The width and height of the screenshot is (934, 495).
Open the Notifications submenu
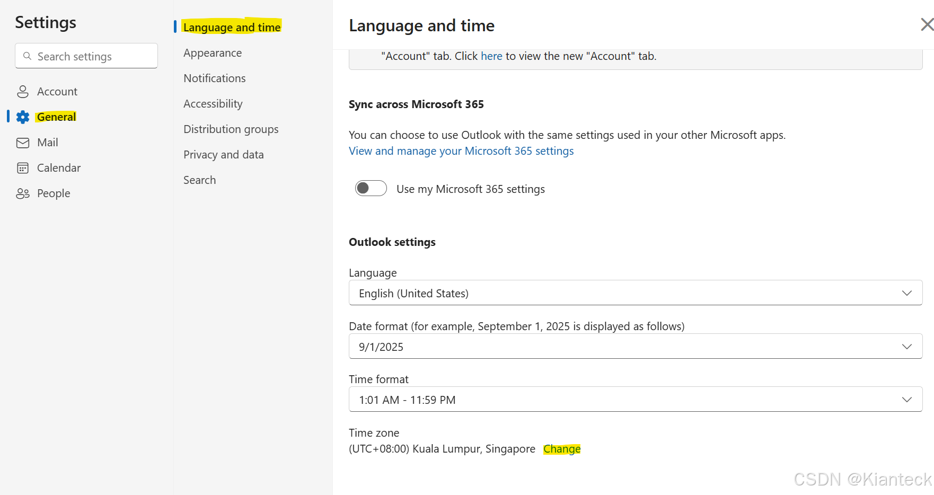pyautogui.click(x=215, y=78)
